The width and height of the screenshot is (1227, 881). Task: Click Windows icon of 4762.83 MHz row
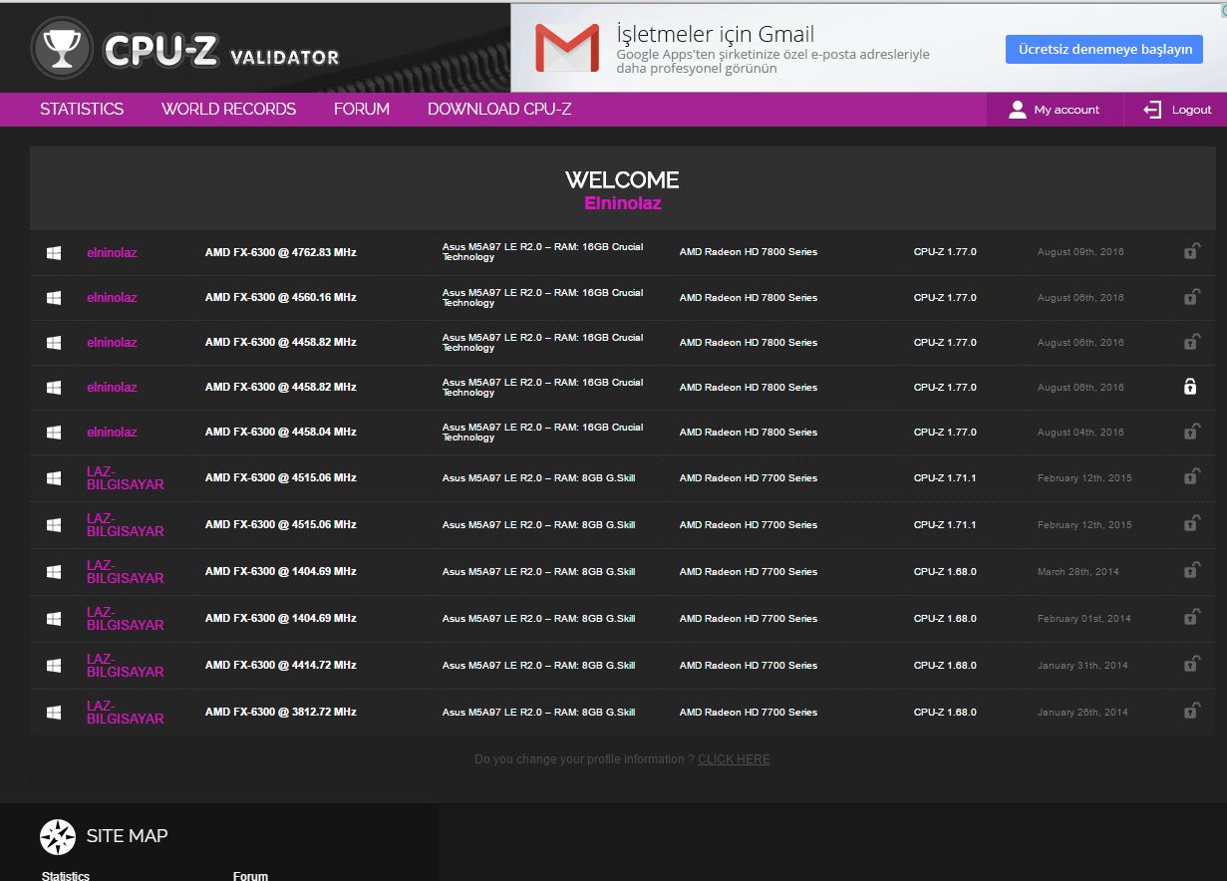click(x=54, y=253)
